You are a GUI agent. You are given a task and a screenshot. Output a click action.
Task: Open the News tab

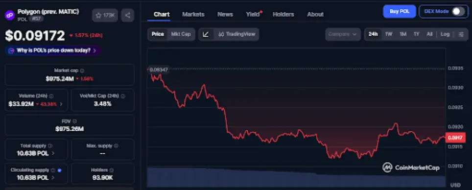click(x=225, y=15)
